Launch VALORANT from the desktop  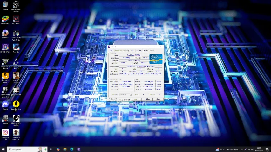(x=16, y=19)
